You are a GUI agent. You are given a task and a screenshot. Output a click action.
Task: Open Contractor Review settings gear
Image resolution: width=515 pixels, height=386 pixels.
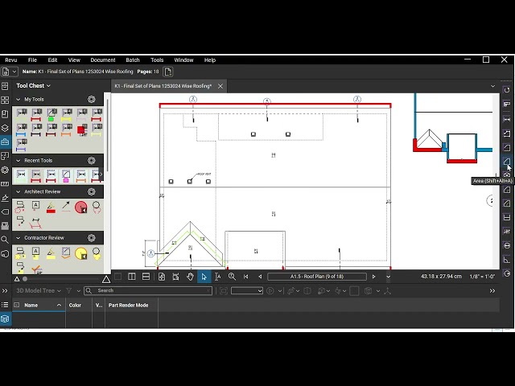click(x=91, y=238)
